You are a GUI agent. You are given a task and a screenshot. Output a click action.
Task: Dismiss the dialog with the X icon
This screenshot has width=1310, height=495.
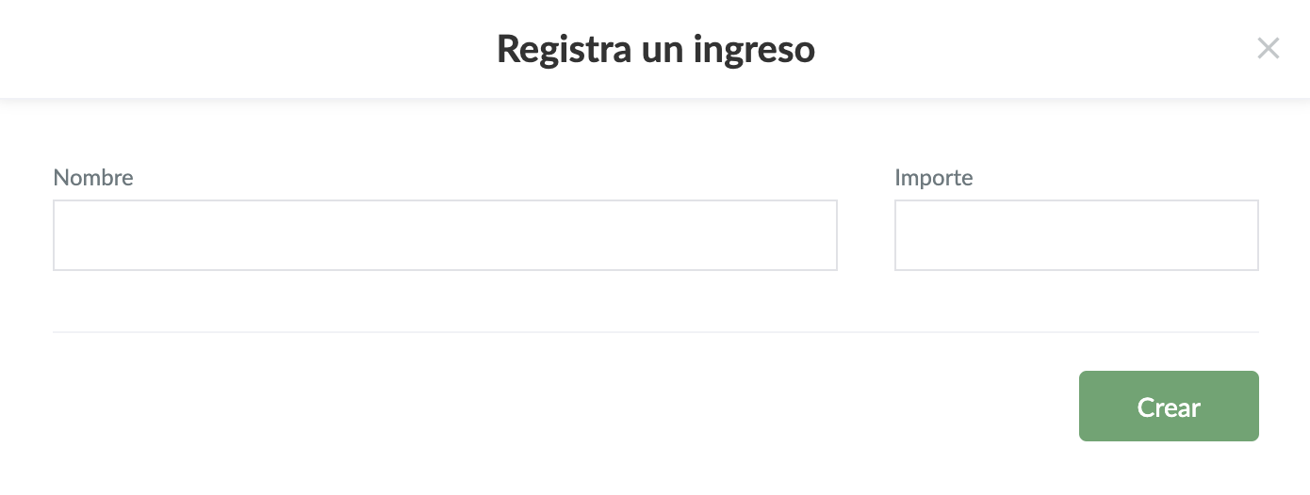[1268, 49]
